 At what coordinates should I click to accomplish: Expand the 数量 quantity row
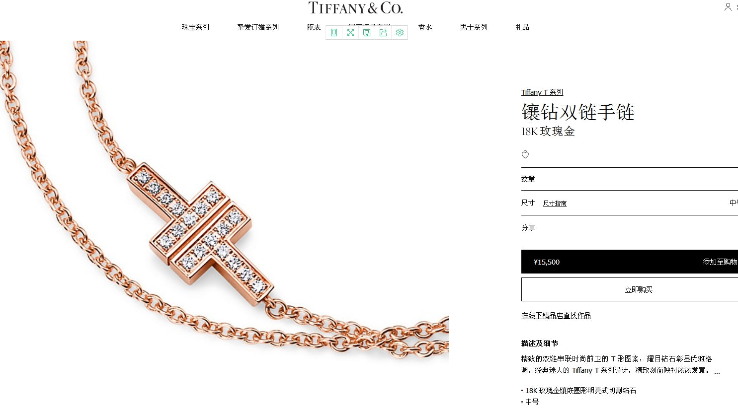pos(630,179)
